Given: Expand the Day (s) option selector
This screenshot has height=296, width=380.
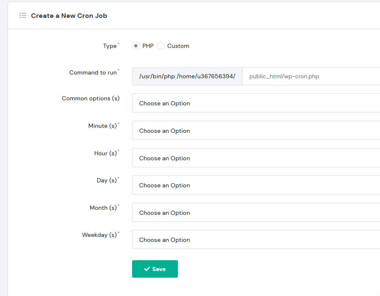Looking at the screenshot, I should tap(256, 185).
